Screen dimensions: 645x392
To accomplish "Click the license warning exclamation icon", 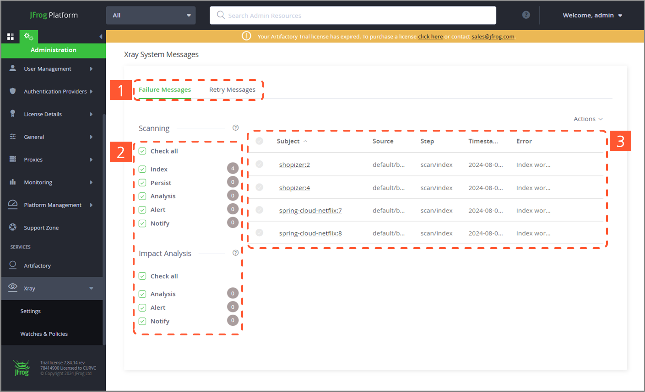I will click(246, 36).
